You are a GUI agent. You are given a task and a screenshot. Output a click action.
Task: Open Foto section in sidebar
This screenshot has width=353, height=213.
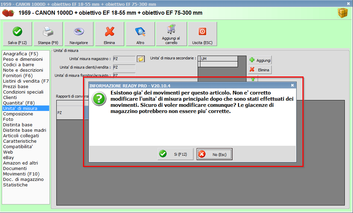pyautogui.click(x=8, y=119)
